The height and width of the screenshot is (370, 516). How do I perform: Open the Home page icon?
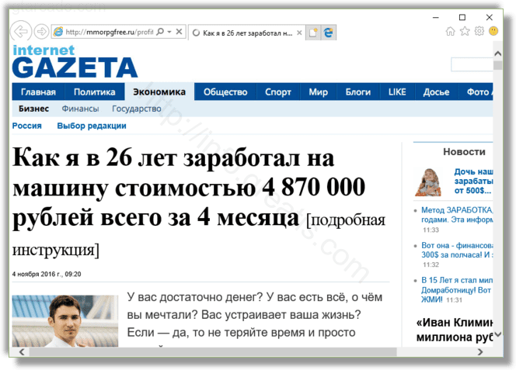451,31
